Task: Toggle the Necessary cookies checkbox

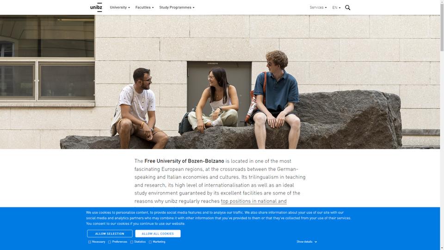Action: [x=89, y=242]
